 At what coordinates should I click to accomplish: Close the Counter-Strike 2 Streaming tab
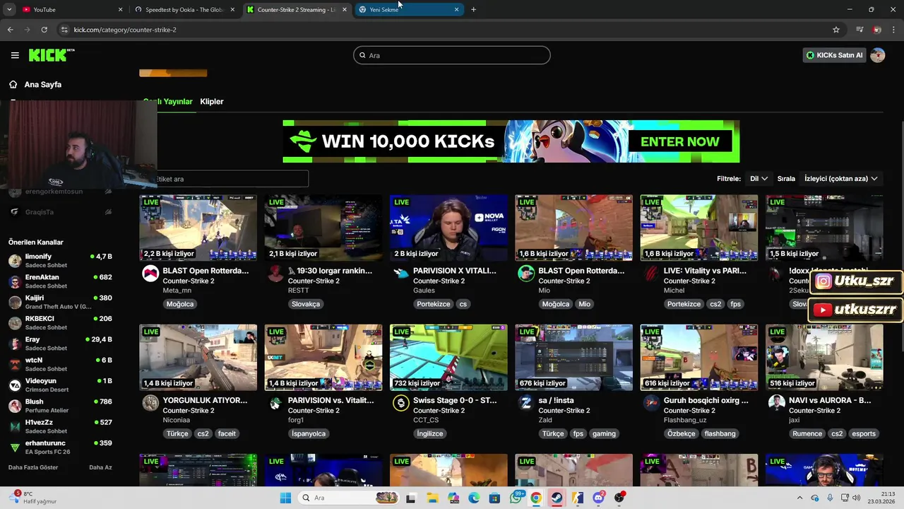click(x=345, y=9)
